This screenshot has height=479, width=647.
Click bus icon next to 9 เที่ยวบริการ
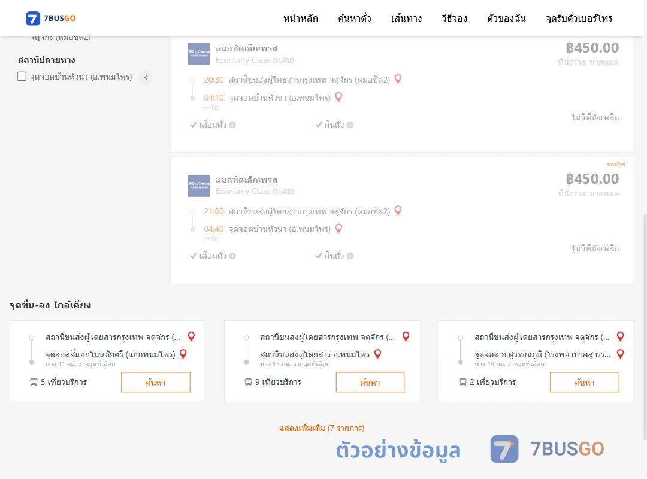point(249,382)
